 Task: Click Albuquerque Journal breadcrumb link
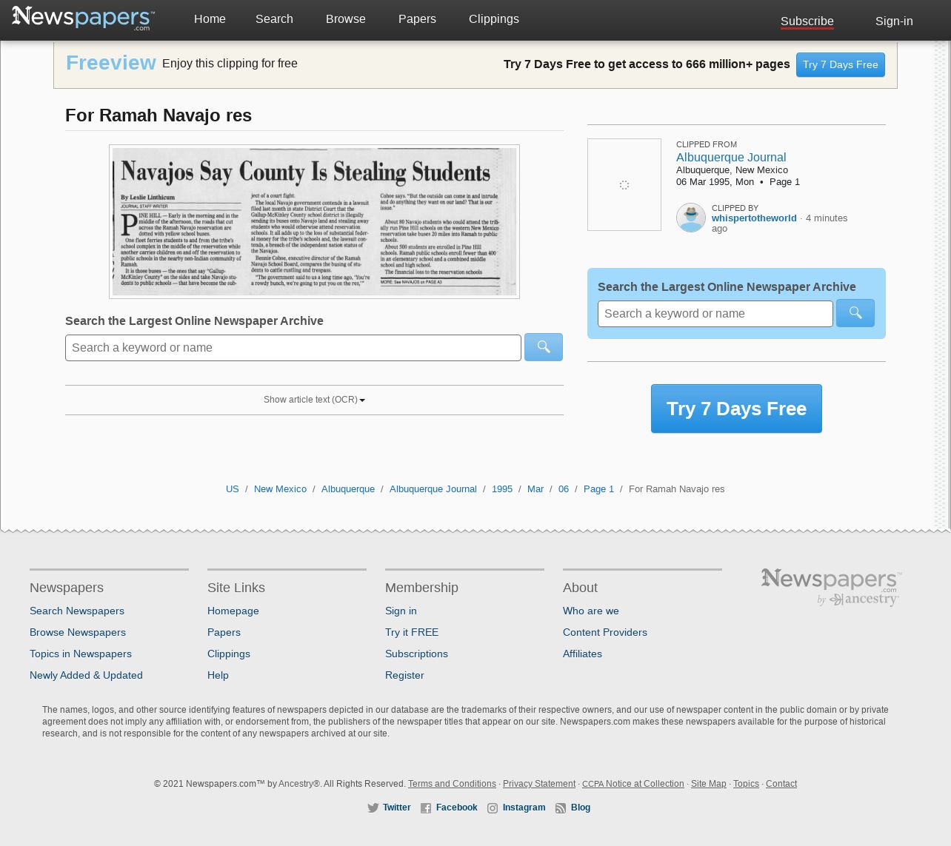pyautogui.click(x=433, y=489)
